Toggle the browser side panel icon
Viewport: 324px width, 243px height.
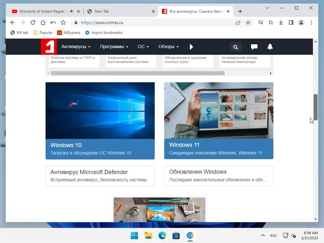point(291,22)
